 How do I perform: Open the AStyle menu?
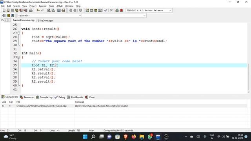click(60, 6)
